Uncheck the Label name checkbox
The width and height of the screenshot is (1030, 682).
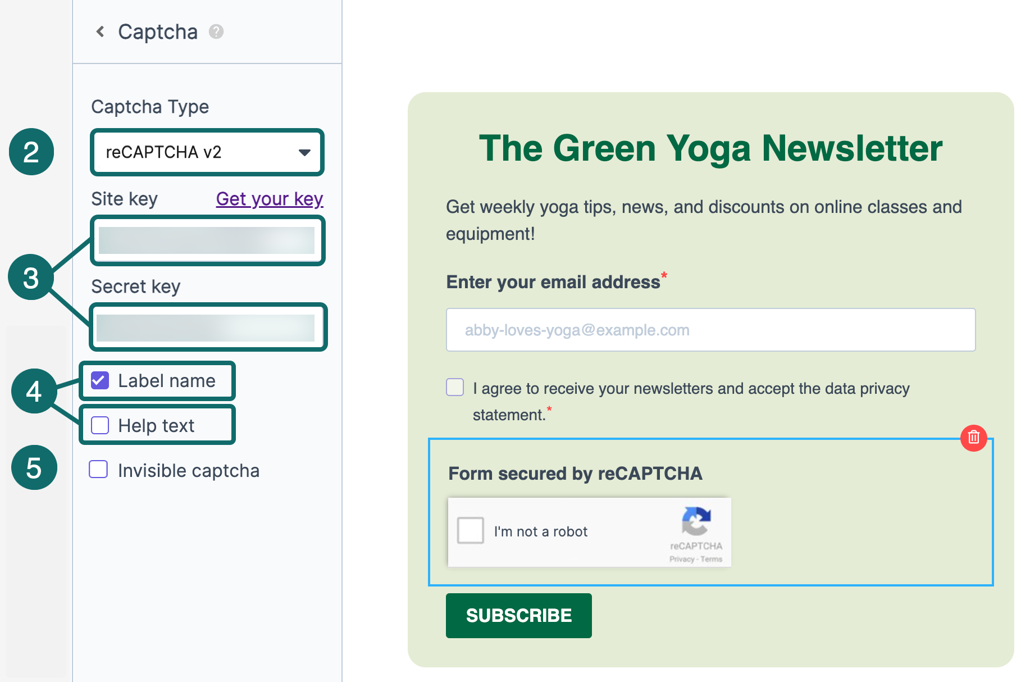(100, 380)
